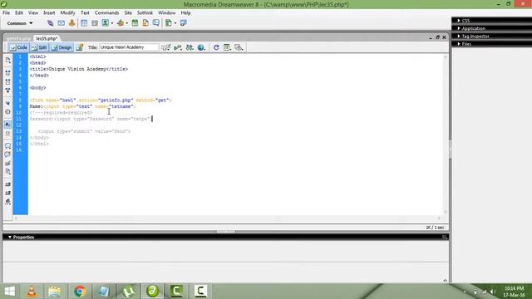532x299 pixels.
Task: Click the code editor vertical scrollbar
Action: tap(446, 134)
